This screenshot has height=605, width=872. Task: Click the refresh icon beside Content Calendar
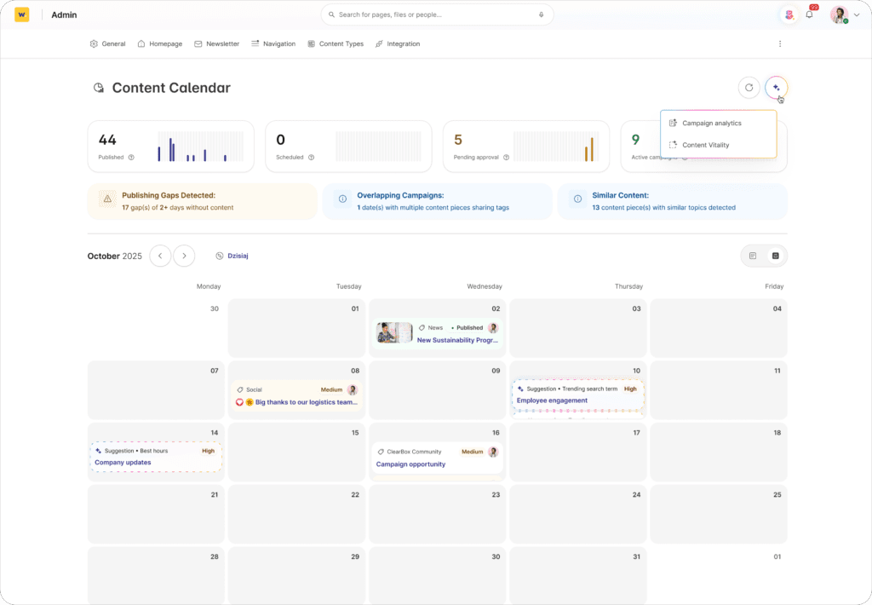click(x=749, y=87)
